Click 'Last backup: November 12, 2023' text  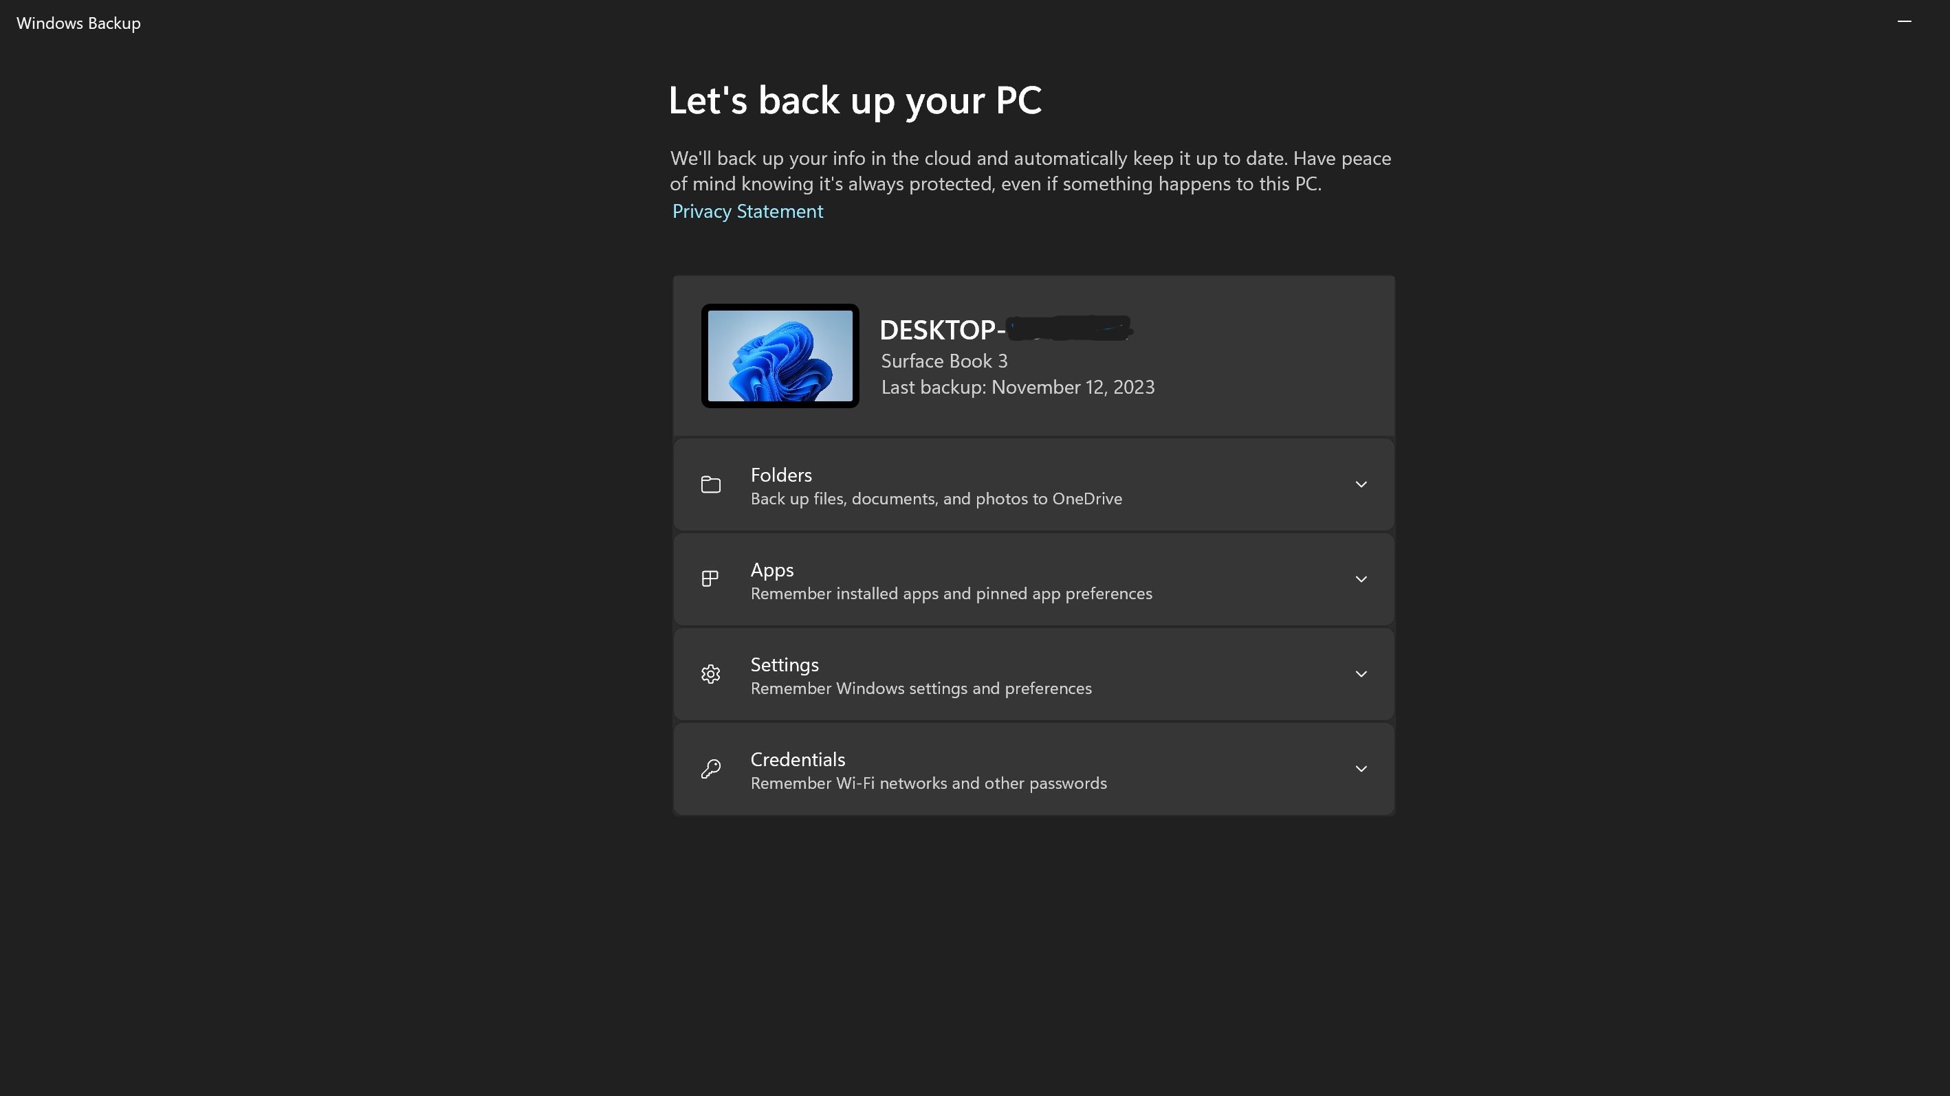pyautogui.click(x=1018, y=388)
